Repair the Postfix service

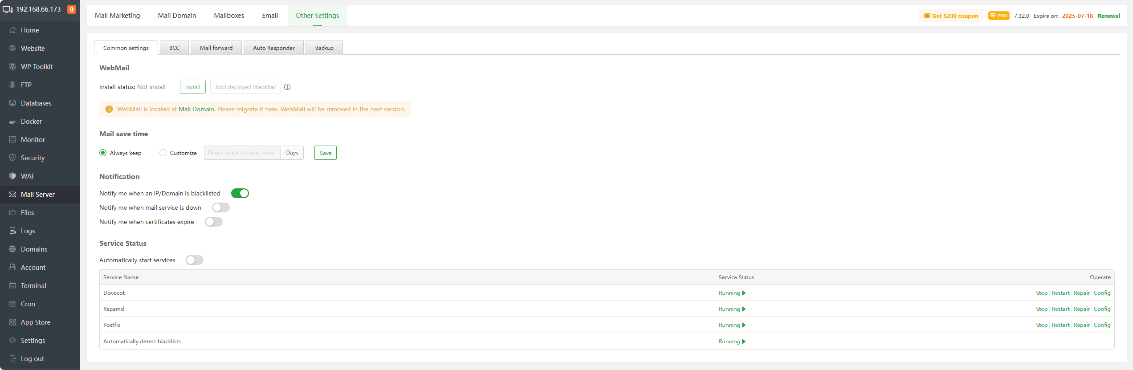[x=1082, y=325]
